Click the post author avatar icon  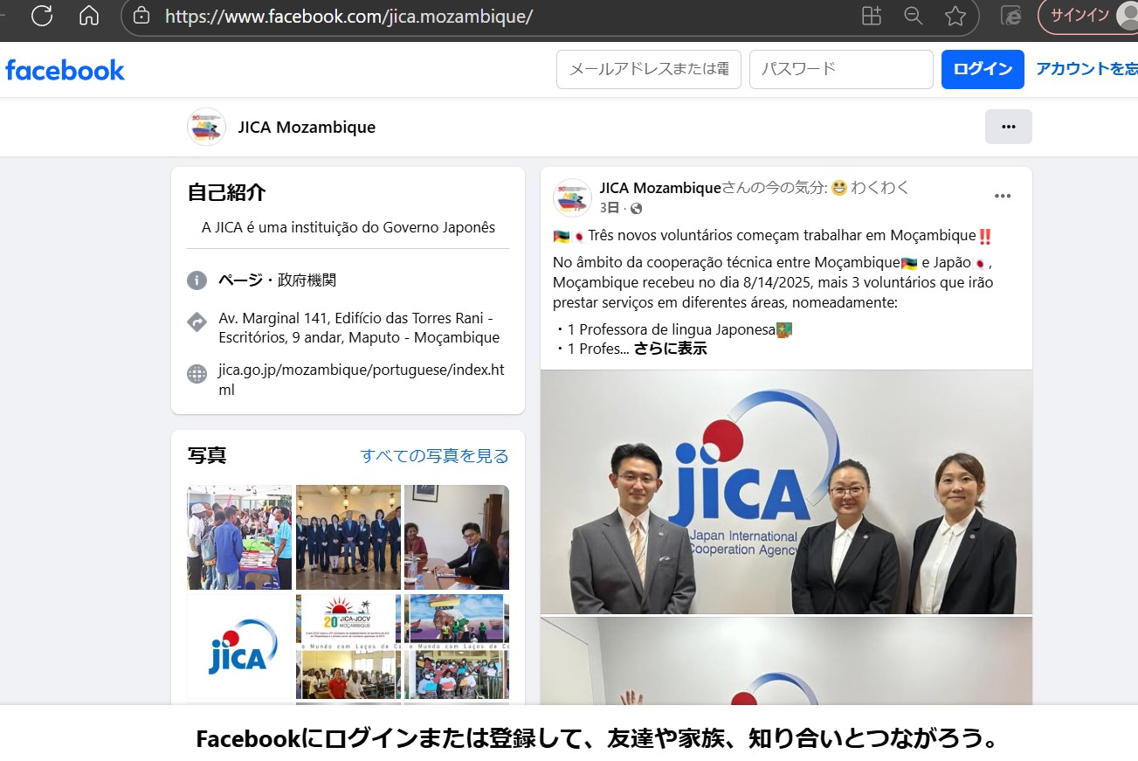572,197
